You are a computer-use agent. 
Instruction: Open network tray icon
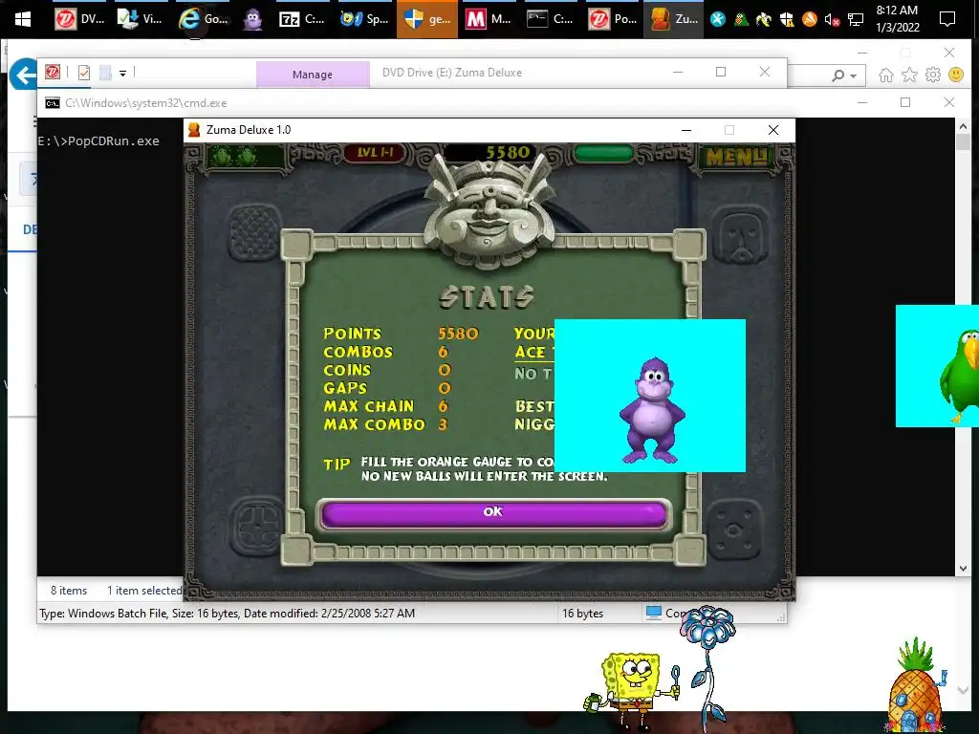pos(856,20)
